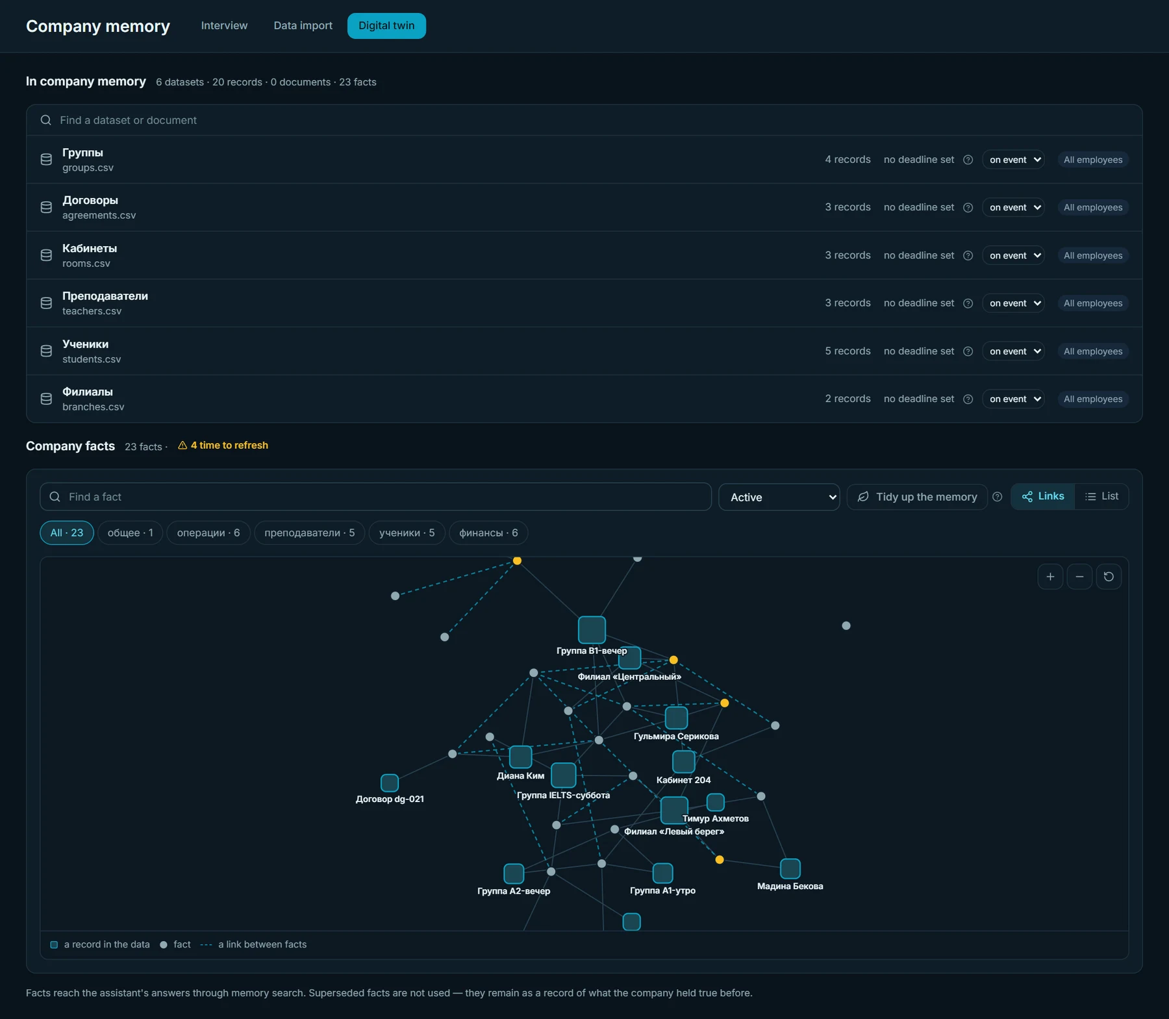Filter facts by операции · 6
The width and height of the screenshot is (1169, 1019).
click(208, 533)
